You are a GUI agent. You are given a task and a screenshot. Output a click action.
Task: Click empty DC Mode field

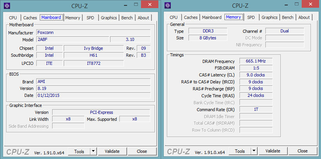pos(285,38)
